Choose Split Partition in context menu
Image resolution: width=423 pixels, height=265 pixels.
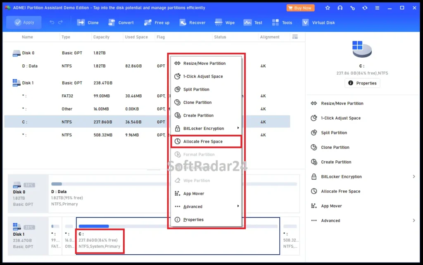pos(206,89)
